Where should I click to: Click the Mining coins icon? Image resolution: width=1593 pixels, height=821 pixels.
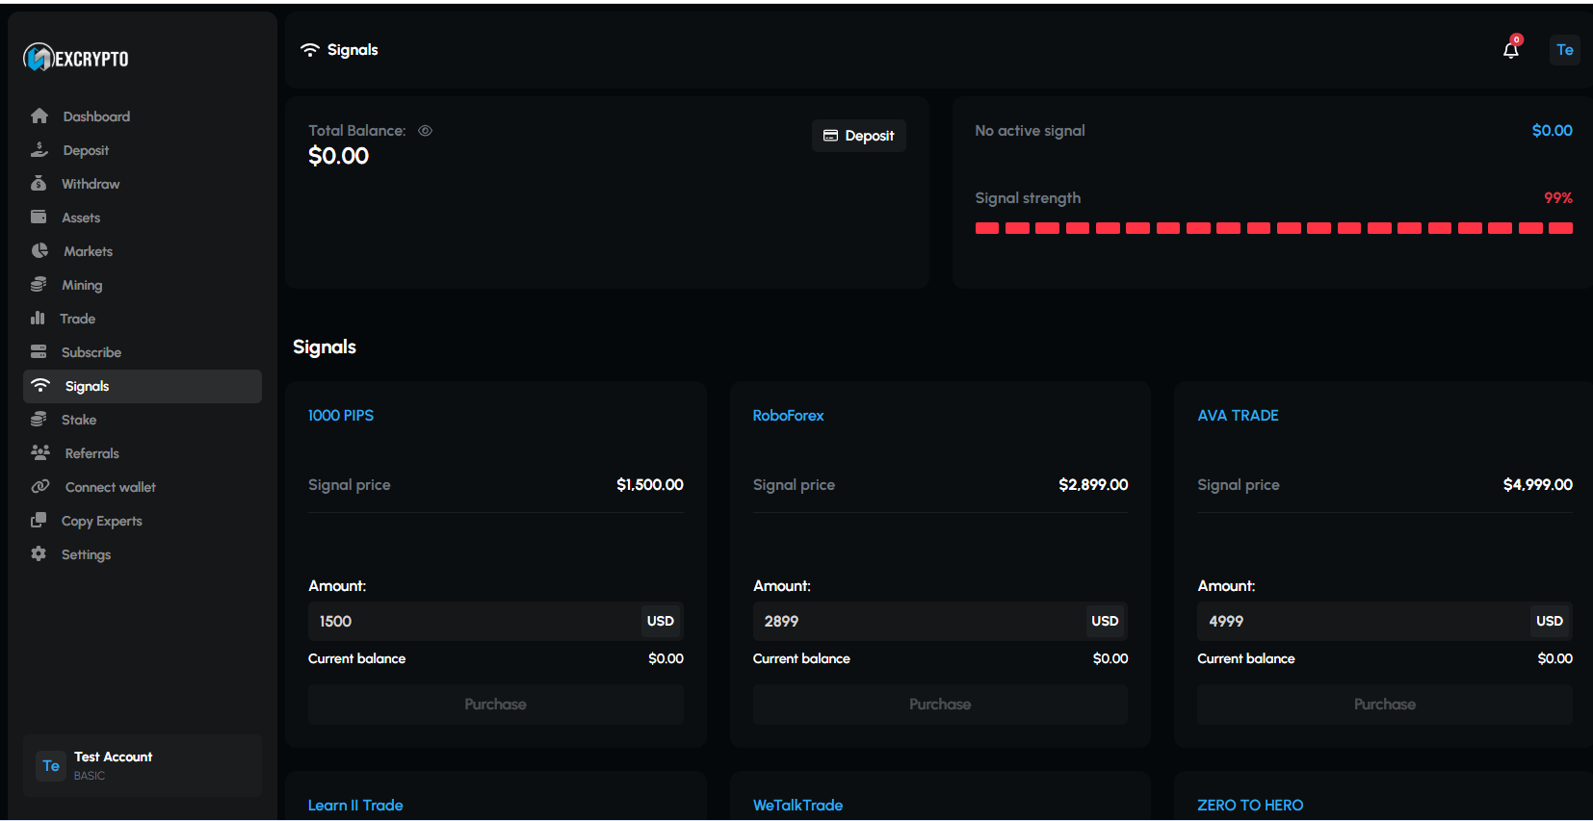[39, 284]
